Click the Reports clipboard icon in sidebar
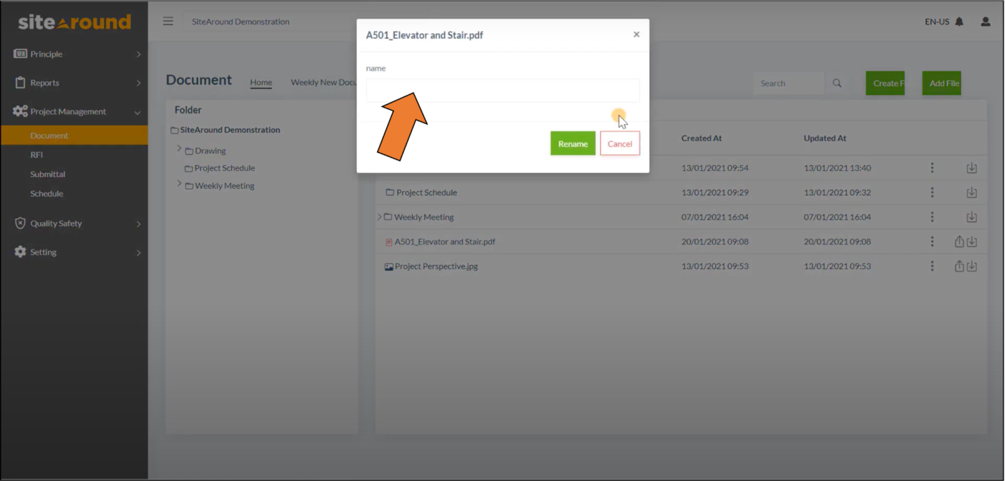 pos(19,83)
